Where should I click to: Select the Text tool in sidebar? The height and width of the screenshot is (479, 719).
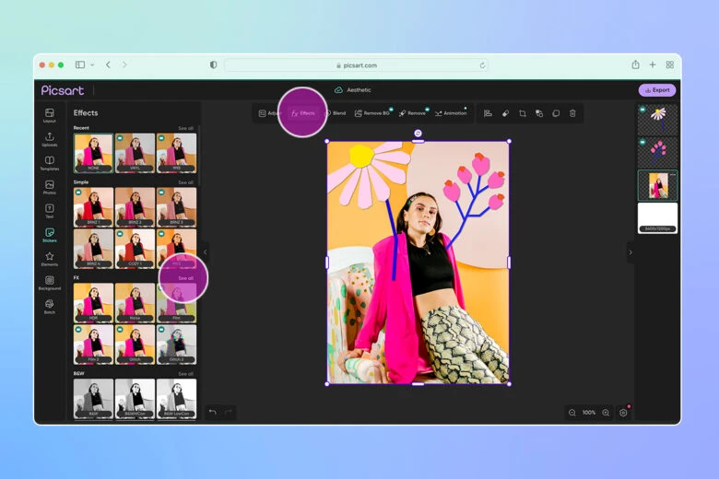tap(49, 211)
